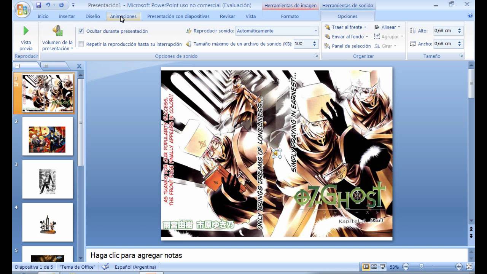Screen dimensions: 487x274
Task: Select slide 3 thumbnail
Action: [48, 179]
